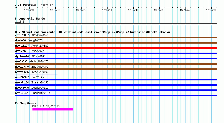Click the 159924k ruler position label
Image resolution: width=224 pixels, height=123 pixels.
pos(133,10)
